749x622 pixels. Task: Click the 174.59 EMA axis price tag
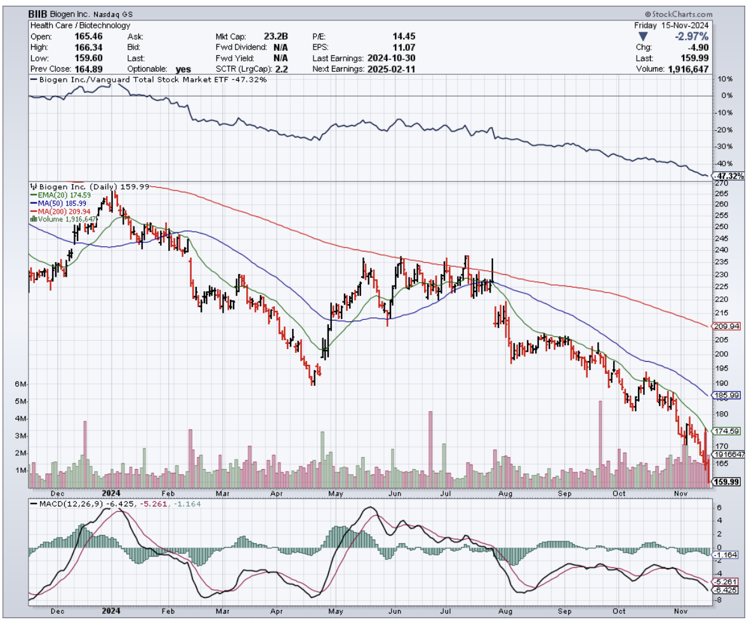[728, 431]
